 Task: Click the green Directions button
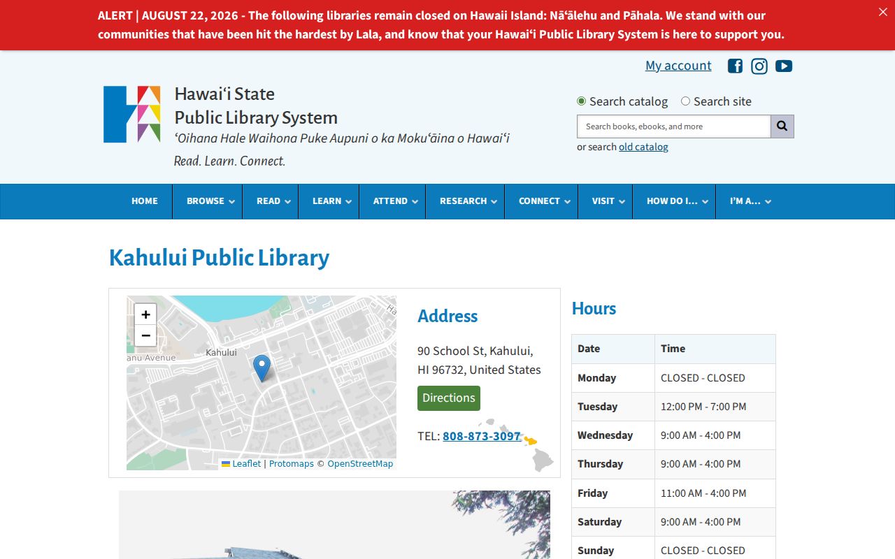coord(449,398)
